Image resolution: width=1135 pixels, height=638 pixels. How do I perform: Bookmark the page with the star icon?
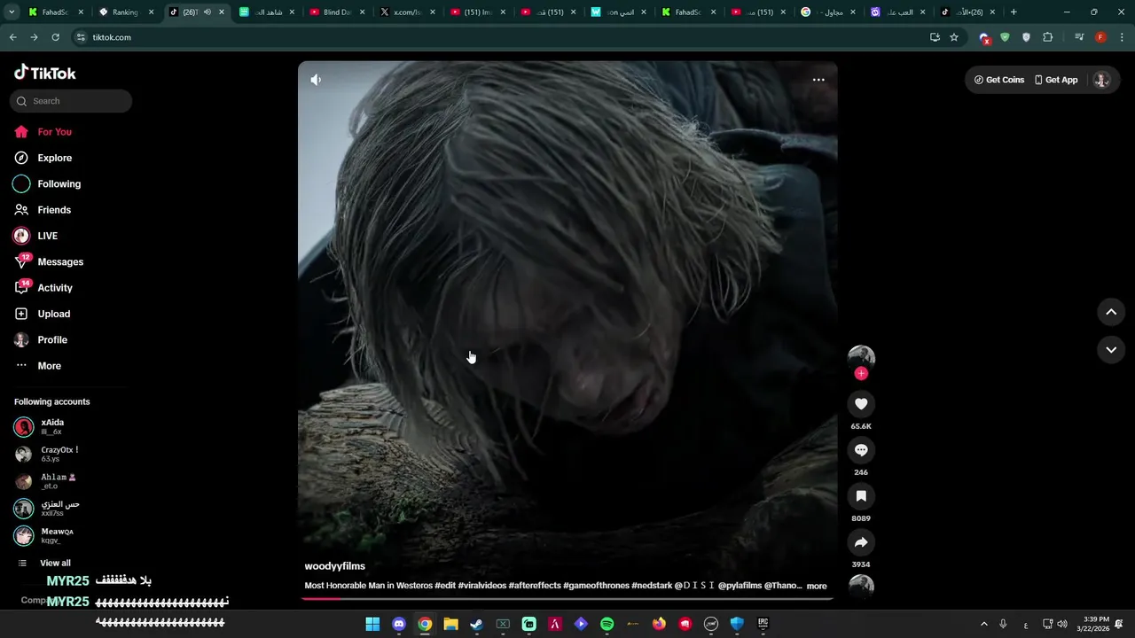click(954, 37)
